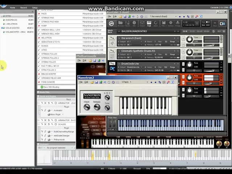Viewport: 232px width, 174px height.
Task: Click Kontakt's Purge button
Action: (x=178, y=24)
